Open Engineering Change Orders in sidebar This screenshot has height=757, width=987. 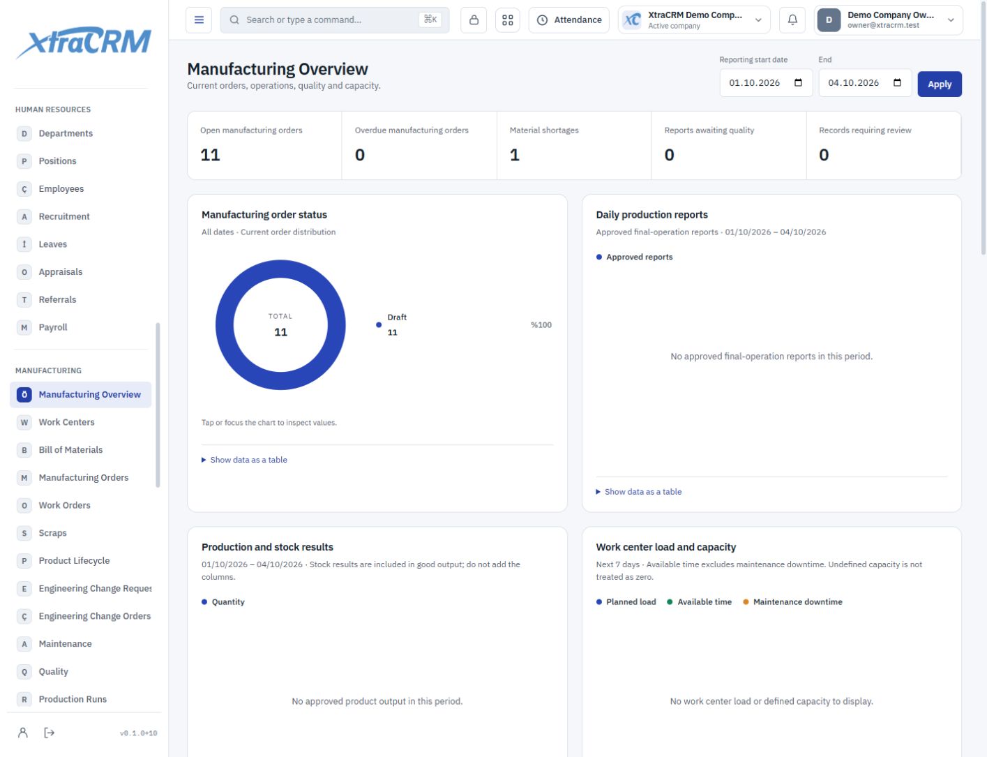(x=81, y=616)
